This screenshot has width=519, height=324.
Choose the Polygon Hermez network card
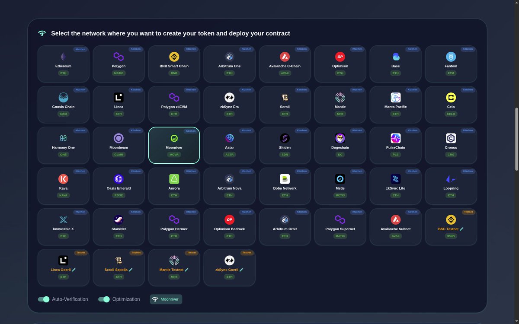click(x=174, y=227)
